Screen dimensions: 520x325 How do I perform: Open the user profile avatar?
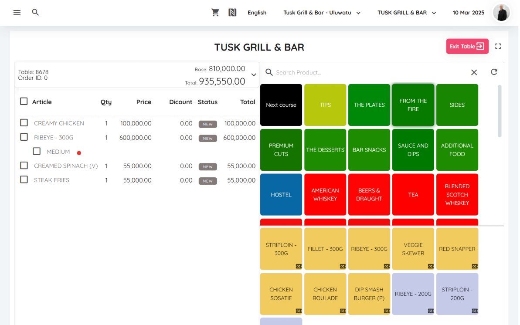coord(501,13)
